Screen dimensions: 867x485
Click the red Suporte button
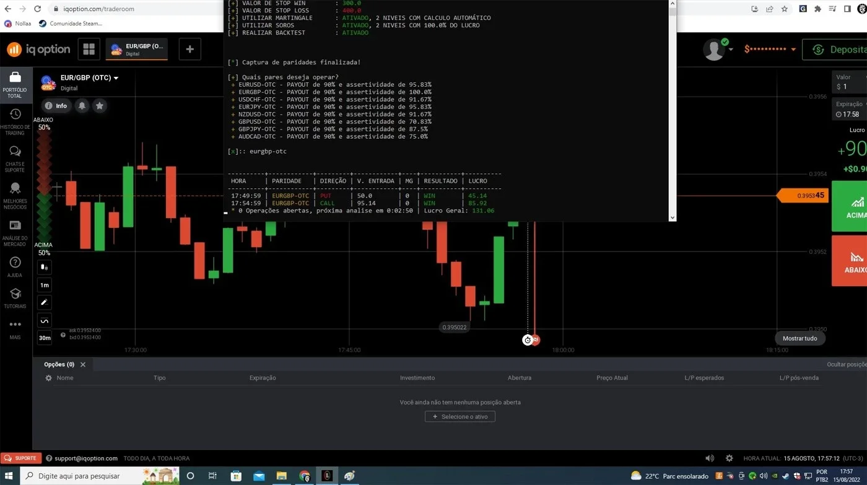(21, 458)
